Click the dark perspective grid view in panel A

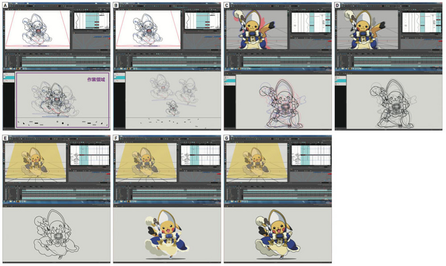[x=91, y=42]
